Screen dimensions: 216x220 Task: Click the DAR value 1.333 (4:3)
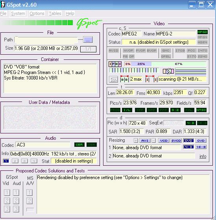[195, 131]
